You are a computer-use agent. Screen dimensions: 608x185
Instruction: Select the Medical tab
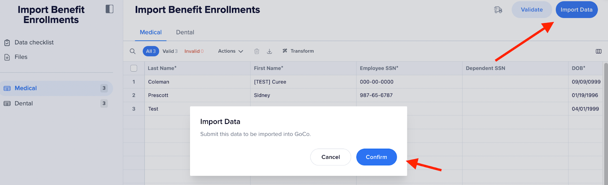point(150,32)
